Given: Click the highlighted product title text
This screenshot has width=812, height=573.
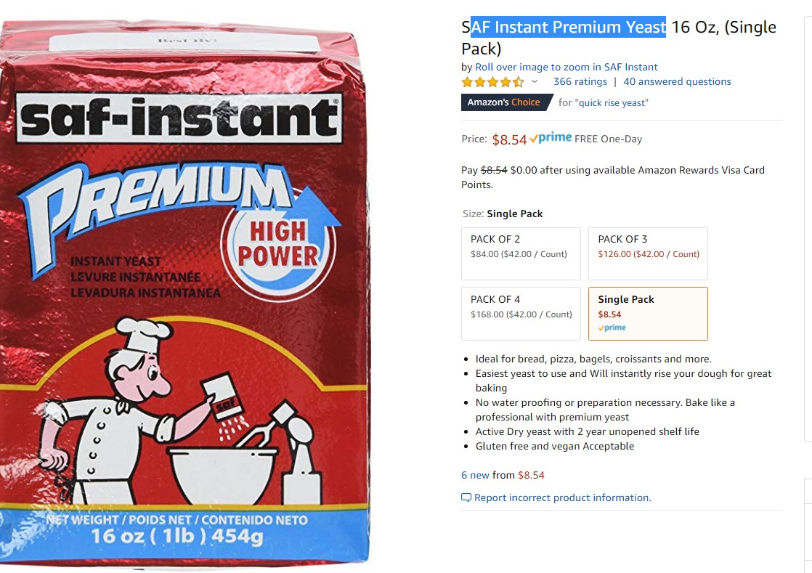Looking at the screenshot, I should [x=568, y=26].
